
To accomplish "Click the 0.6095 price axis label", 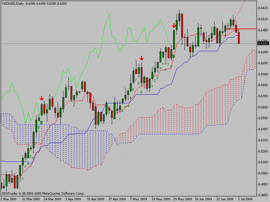I will (263, 63).
